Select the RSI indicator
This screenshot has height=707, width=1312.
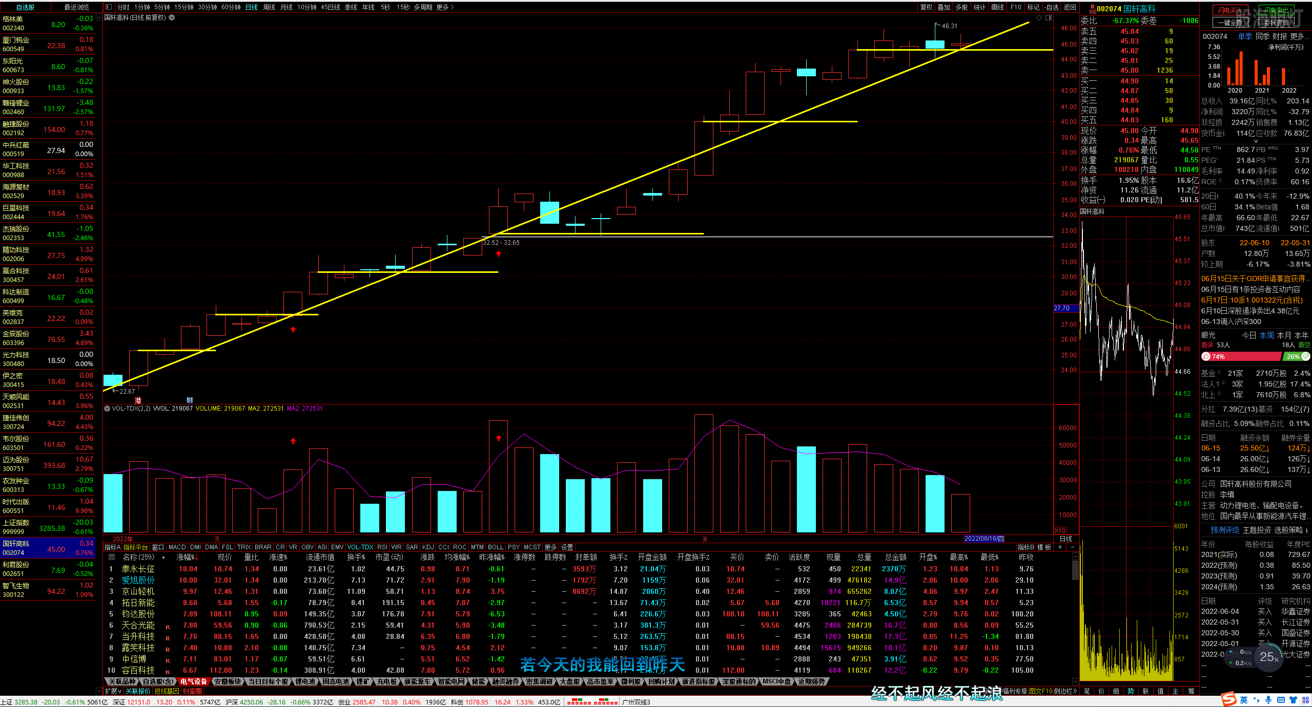[x=382, y=547]
